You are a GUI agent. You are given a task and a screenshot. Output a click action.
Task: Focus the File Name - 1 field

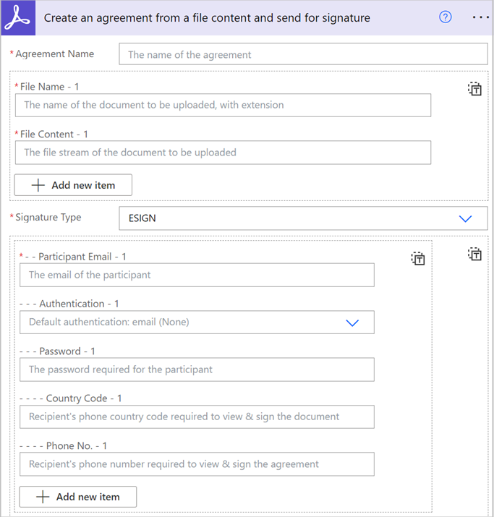(223, 105)
